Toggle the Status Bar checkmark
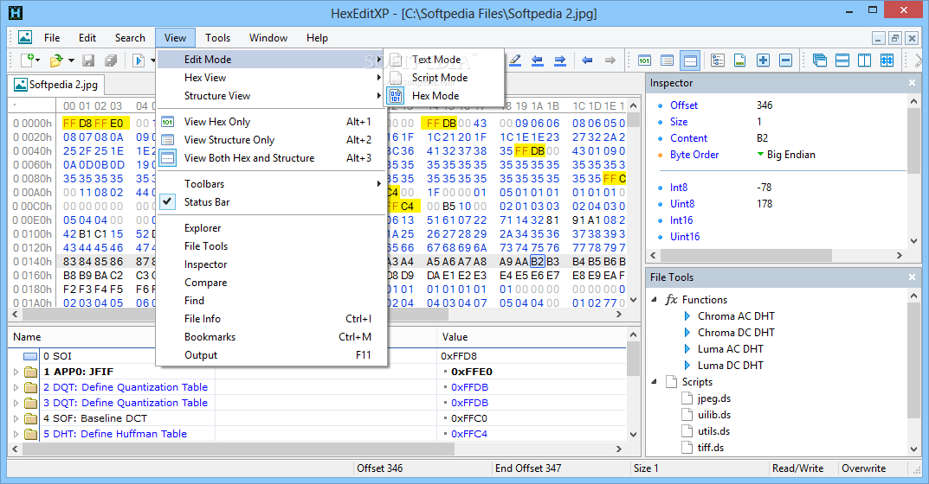 168,201
